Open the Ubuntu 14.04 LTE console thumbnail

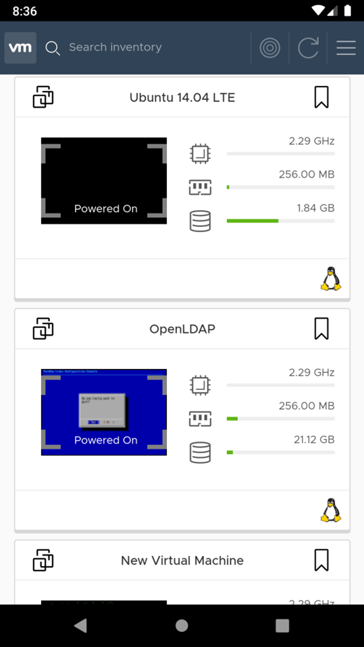click(x=104, y=181)
